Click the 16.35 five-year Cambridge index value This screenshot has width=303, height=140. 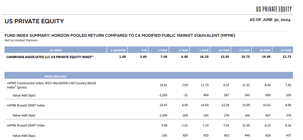(x=204, y=57)
